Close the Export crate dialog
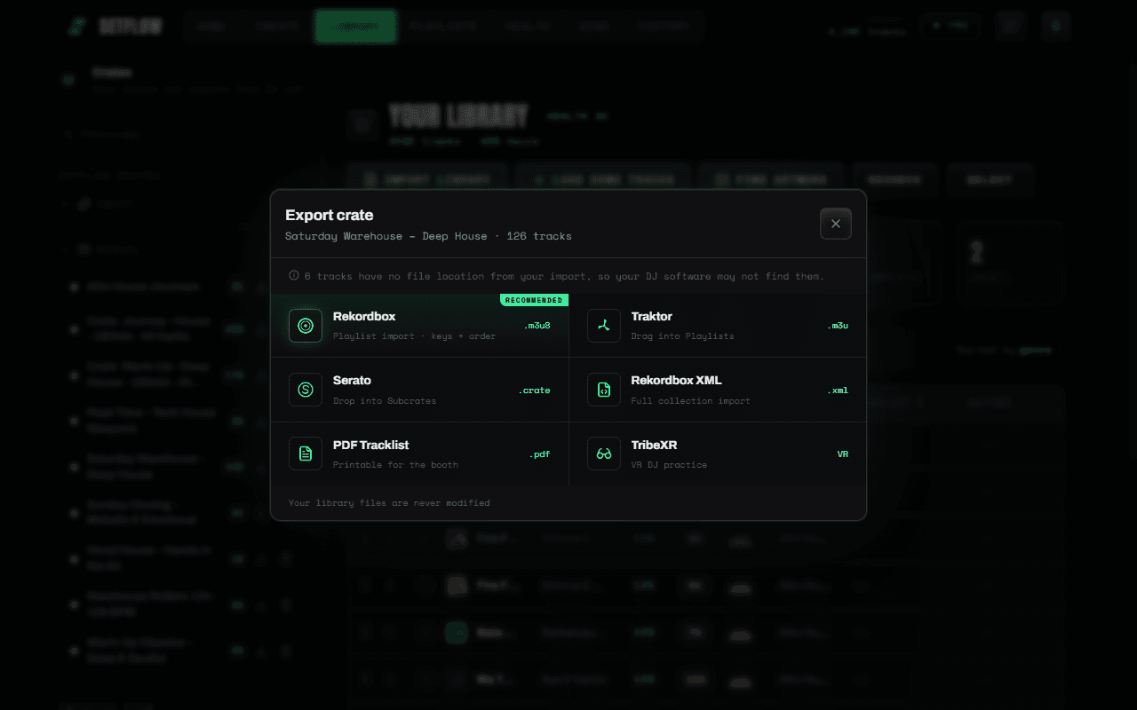This screenshot has width=1137, height=710. point(836,224)
